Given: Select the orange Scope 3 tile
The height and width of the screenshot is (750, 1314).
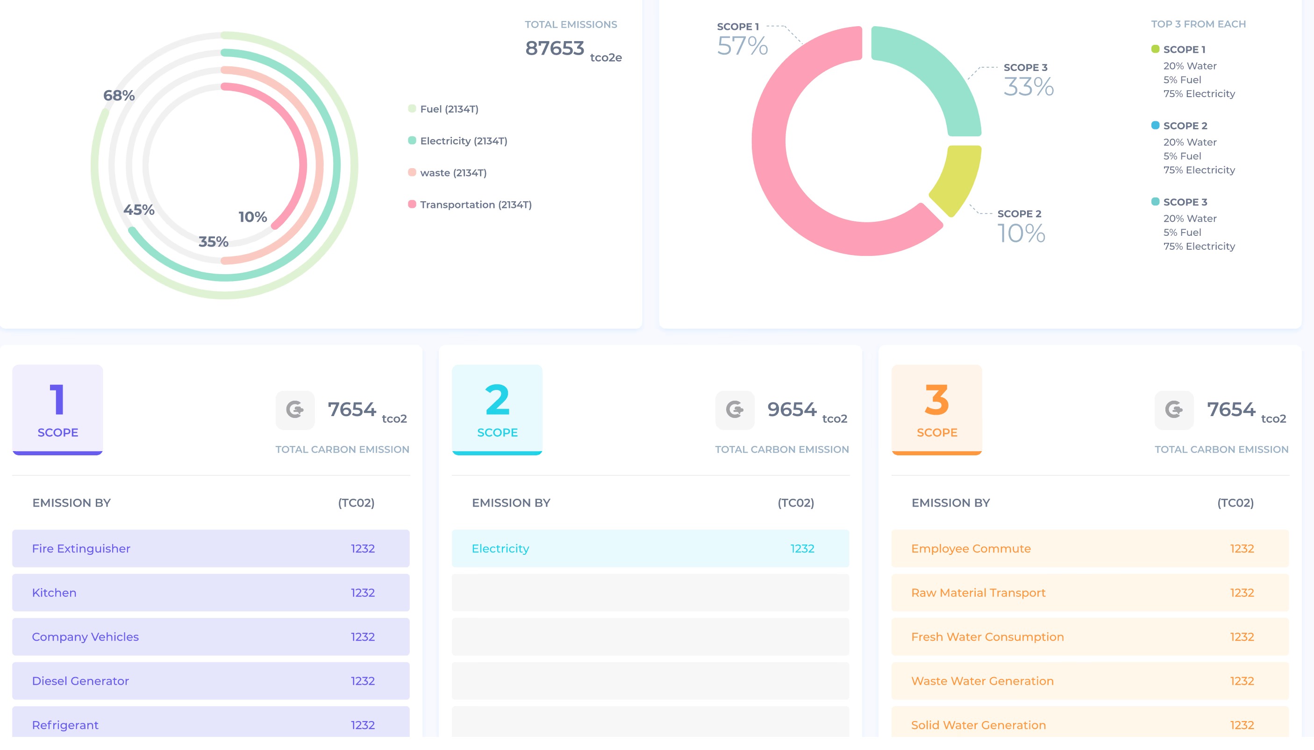Looking at the screenshot, I should click(x=936, y=410).
